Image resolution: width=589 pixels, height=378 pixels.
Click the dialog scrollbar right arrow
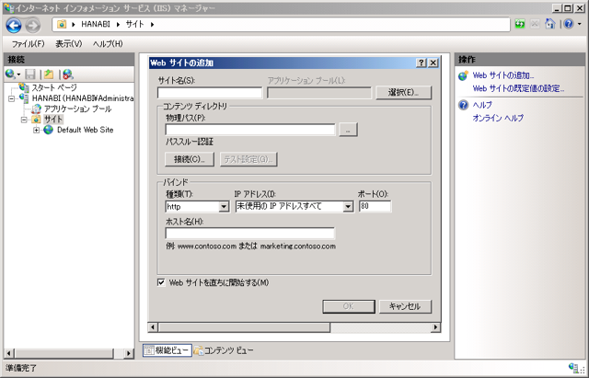(x=435, y=327)
